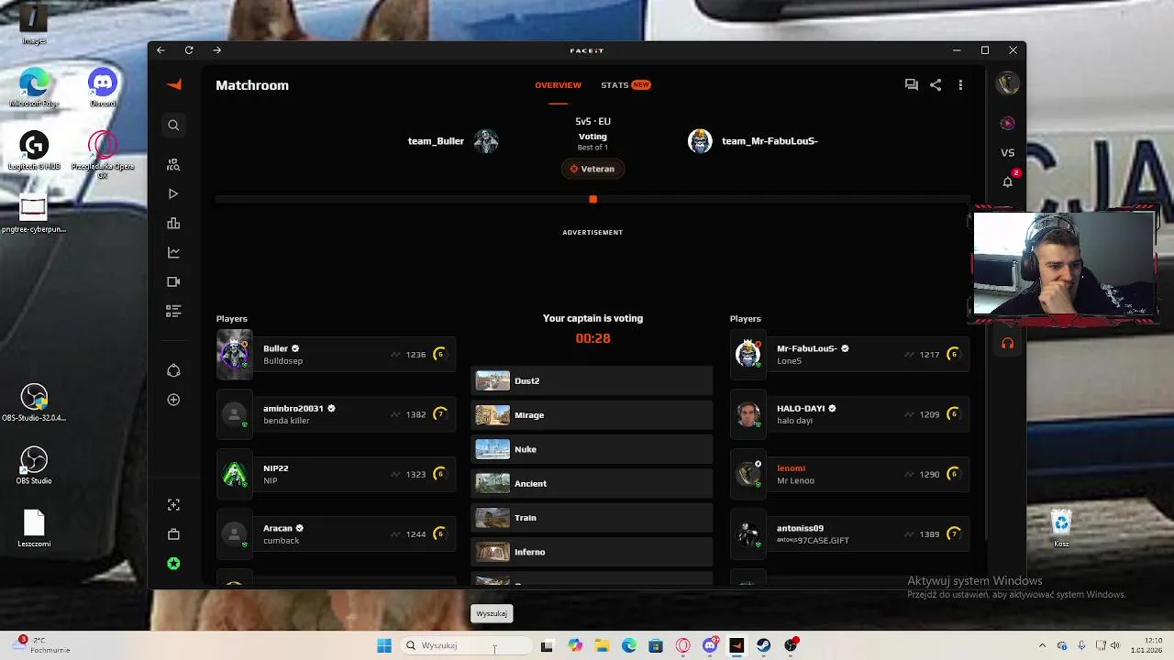
Task: Click aminbro20031's level 7 badge
Action: pyautogui.click(x=439, y=414)
